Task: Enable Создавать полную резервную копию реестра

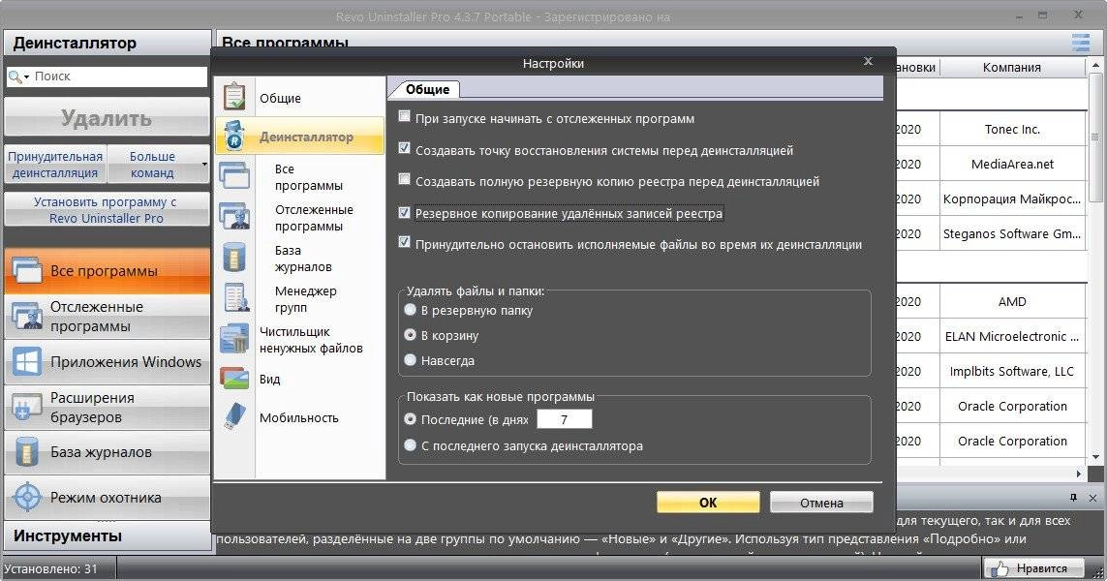Action: [x=404, y=179]
